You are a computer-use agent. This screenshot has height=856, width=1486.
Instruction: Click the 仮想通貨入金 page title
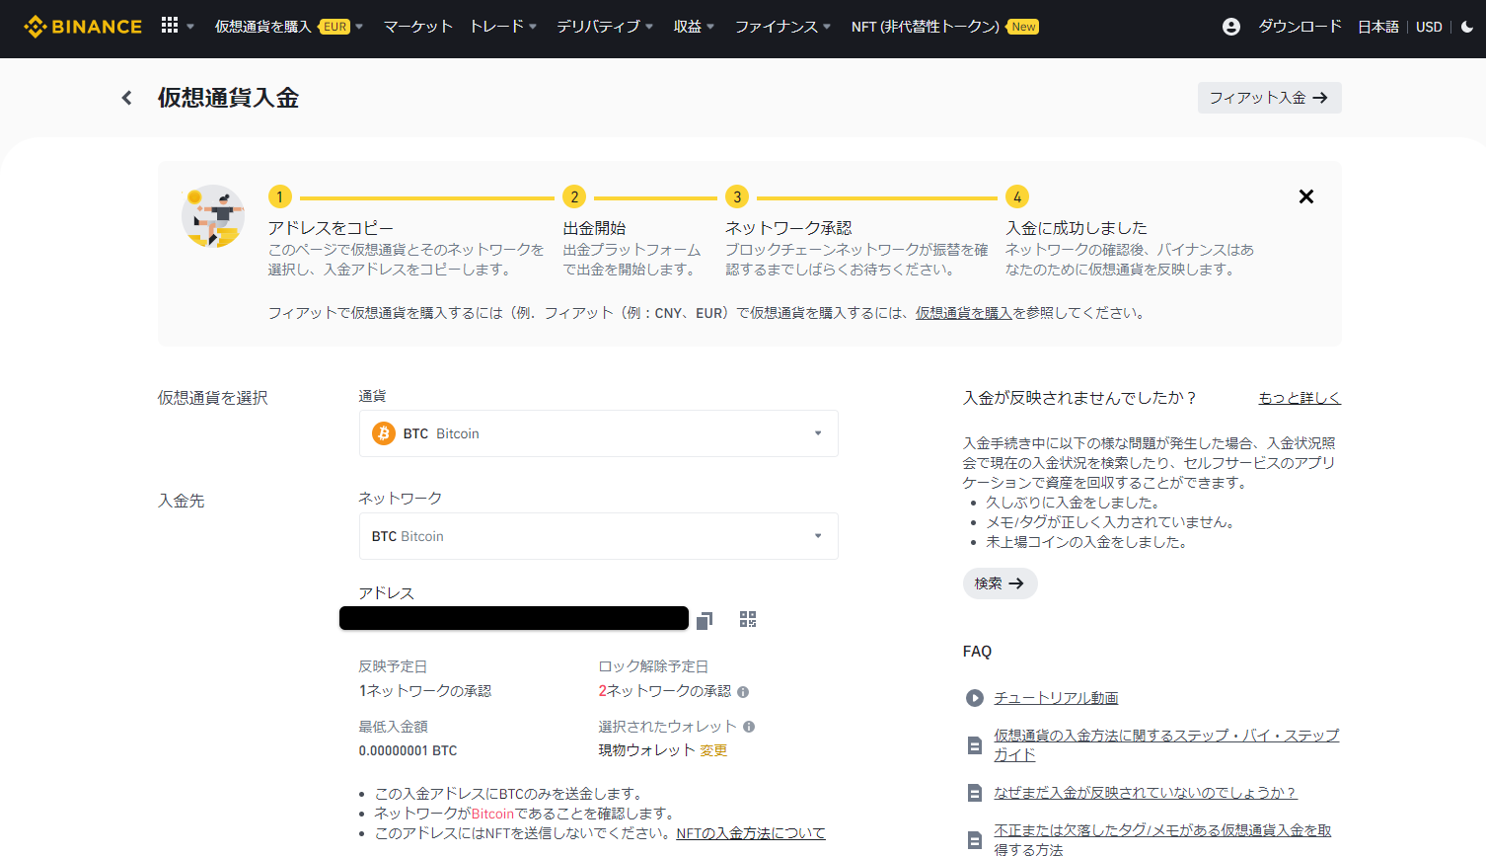click(228, 98)
